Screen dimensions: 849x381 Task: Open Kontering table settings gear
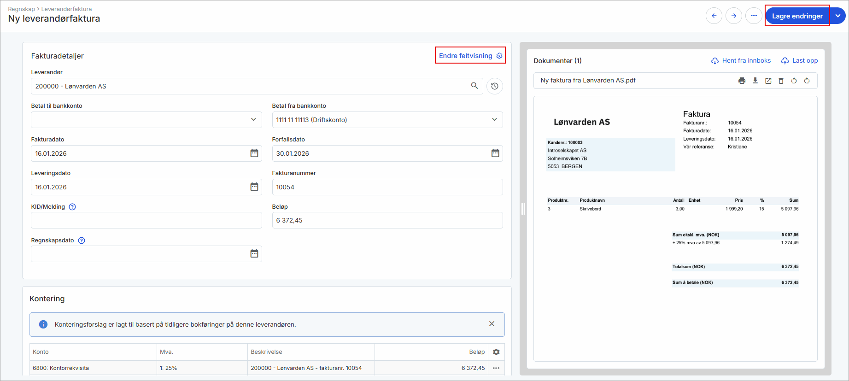496,352
